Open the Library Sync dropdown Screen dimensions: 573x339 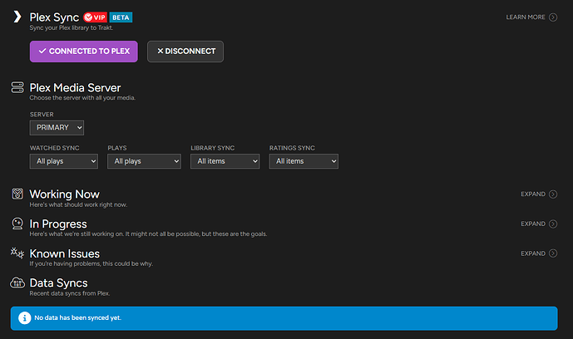point(225,161)
